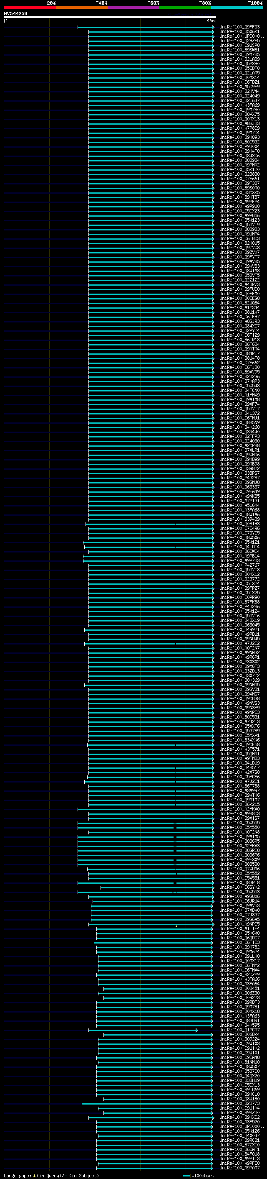Image resolution: width=267 pixels, height=1179 pixels.
Task: Select hit UniRef100_B9HQ93
Action: pos(239,137)
